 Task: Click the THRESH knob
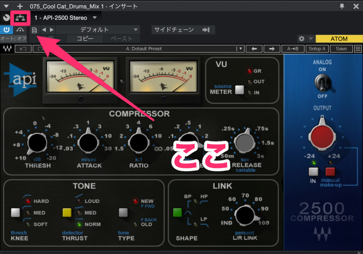(37, 143)
